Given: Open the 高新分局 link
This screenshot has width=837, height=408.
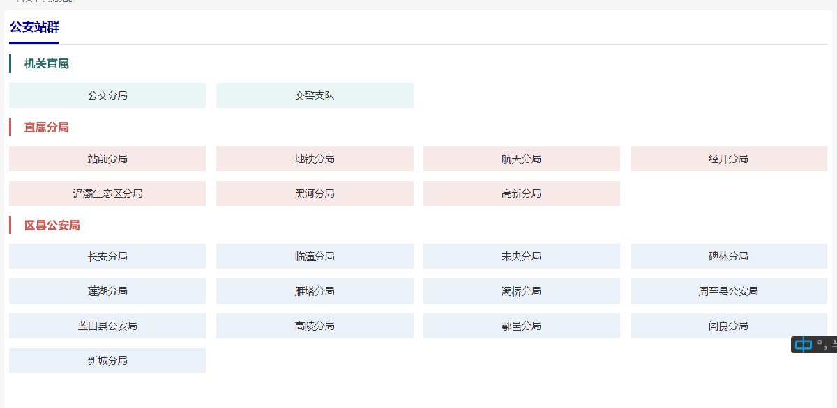Looking at the screenshot, I should 522,194.
